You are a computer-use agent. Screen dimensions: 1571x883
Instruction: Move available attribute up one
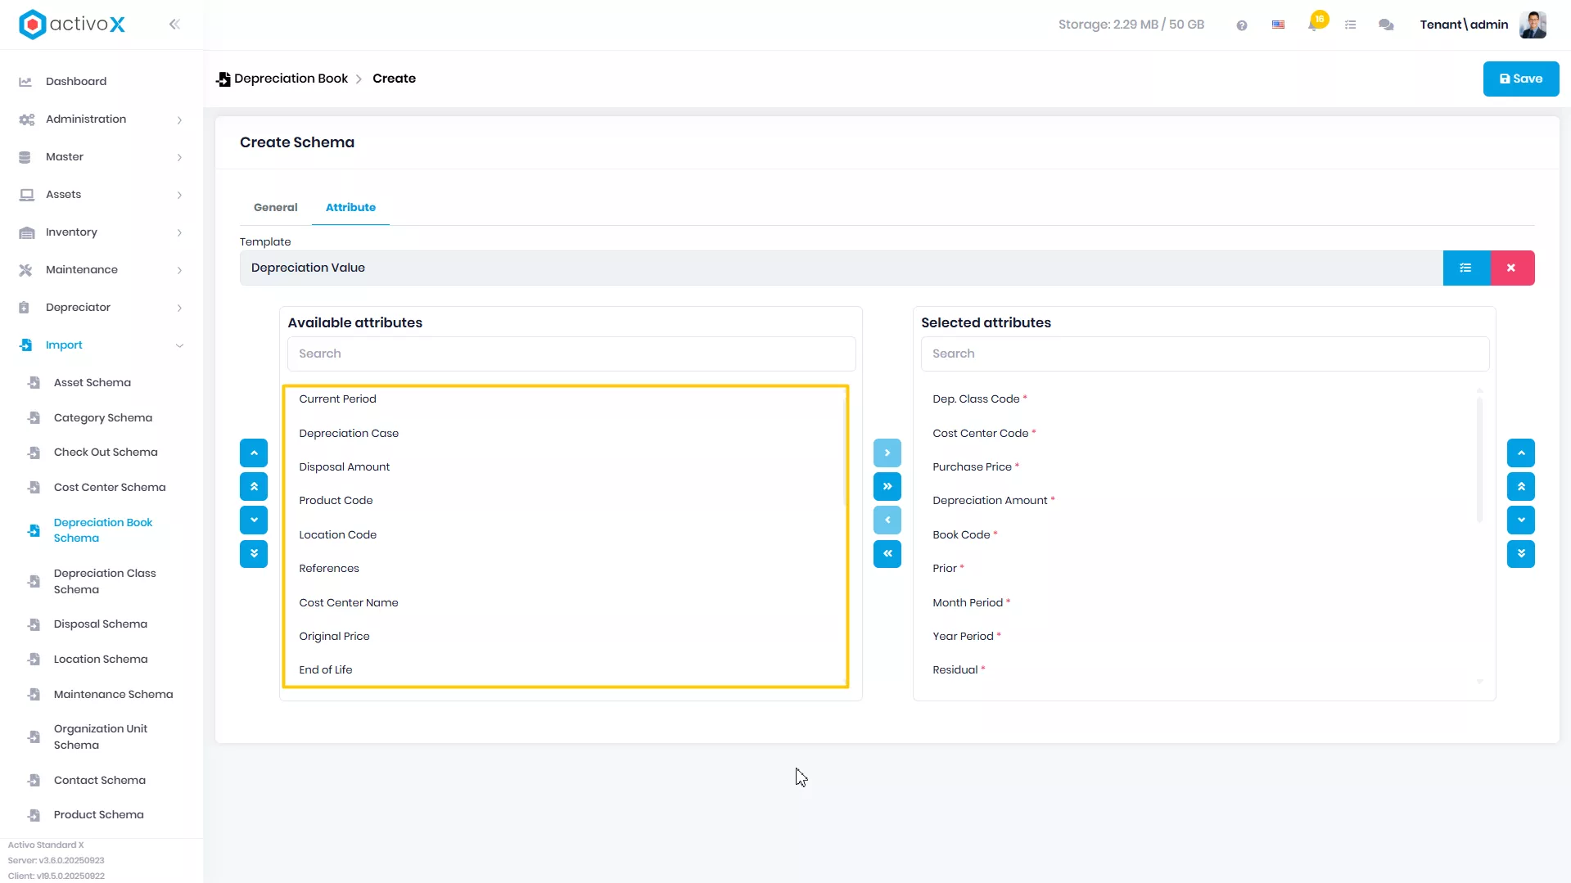[254, 453]
